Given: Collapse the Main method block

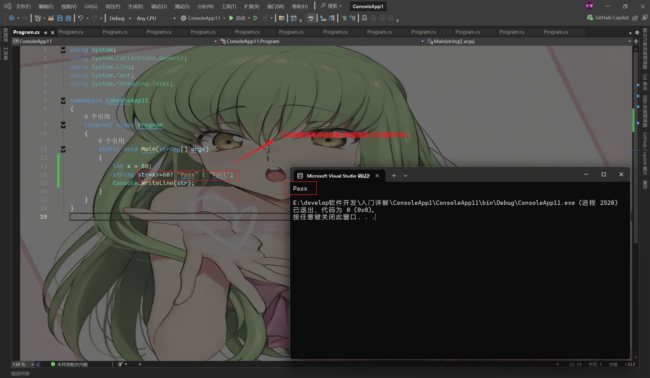Looking at the screenshot, I should (63, 149).
